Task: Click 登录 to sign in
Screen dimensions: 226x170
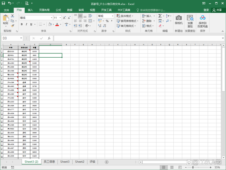Action: point(206,10)
